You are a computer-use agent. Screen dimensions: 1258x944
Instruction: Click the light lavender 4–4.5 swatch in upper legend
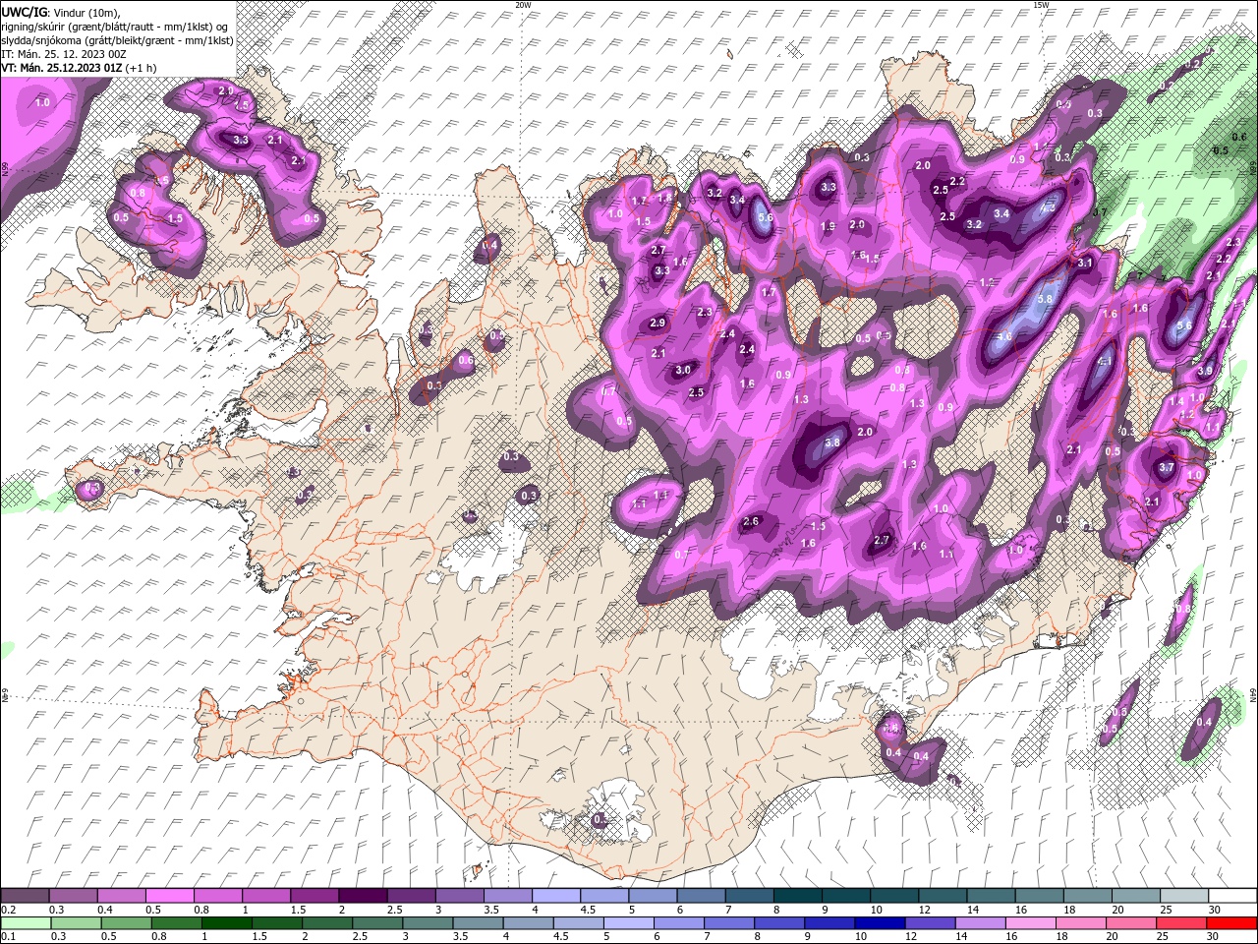click(555, 896)
